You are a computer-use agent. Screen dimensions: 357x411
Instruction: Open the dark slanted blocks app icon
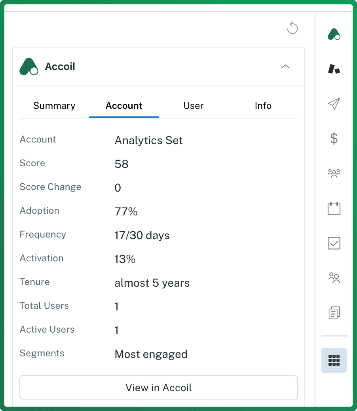(334, 69)
